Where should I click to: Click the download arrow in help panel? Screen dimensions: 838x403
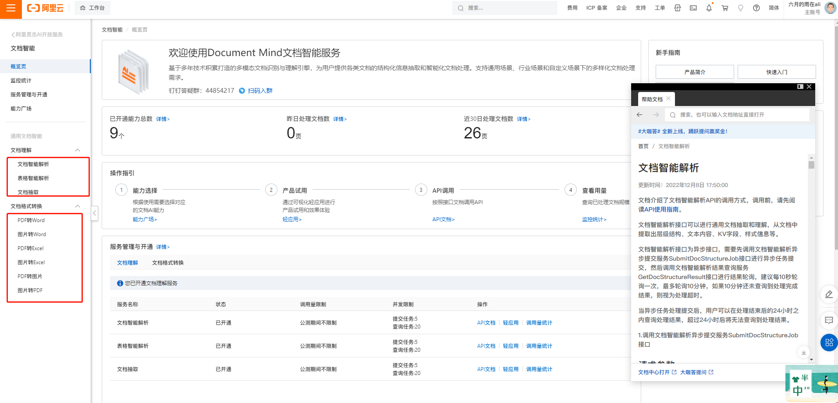tap(803, 353)
